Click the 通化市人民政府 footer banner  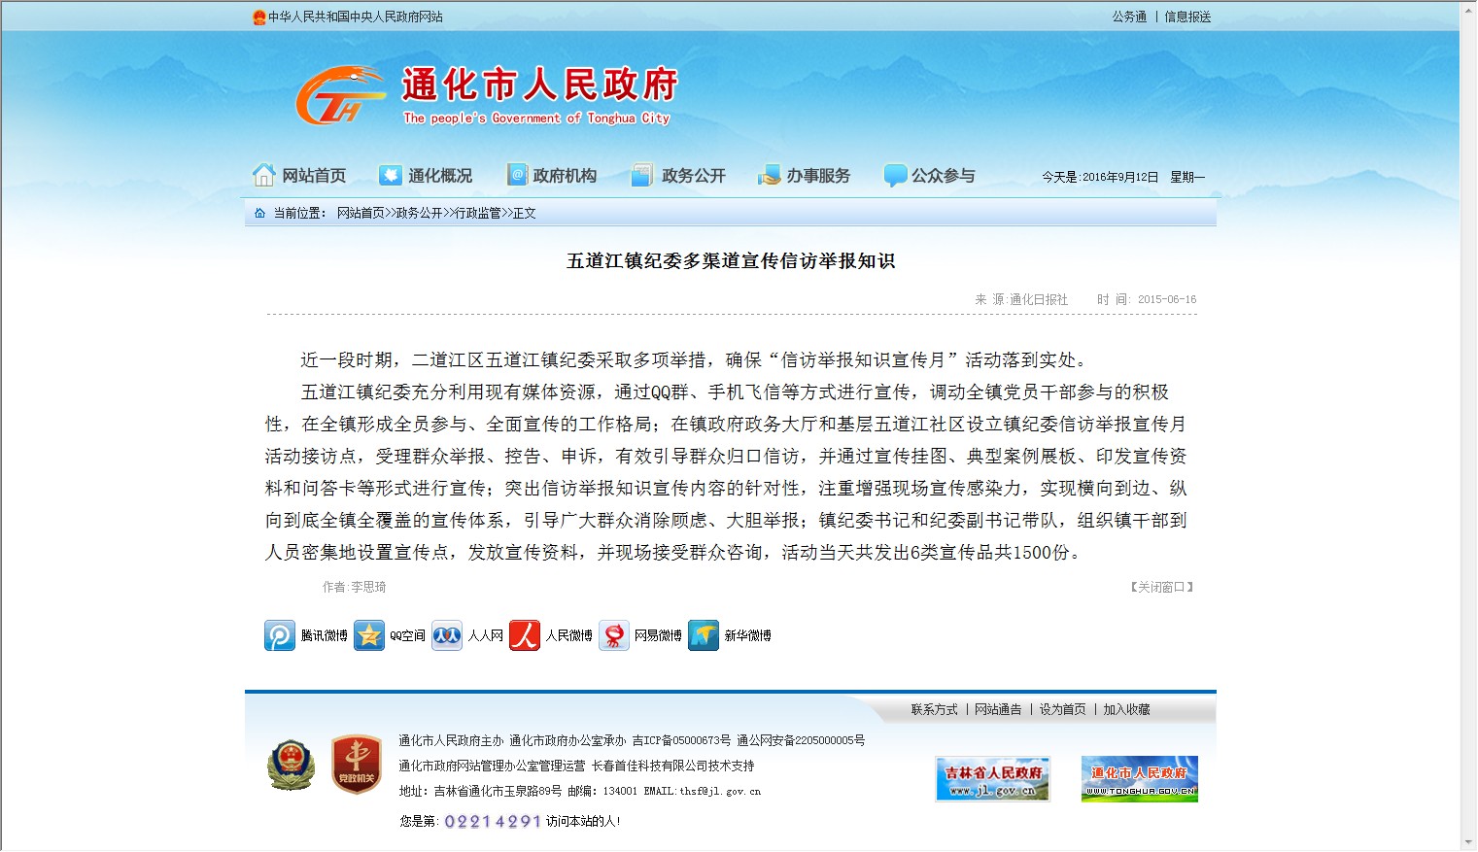click(1139, 779)
